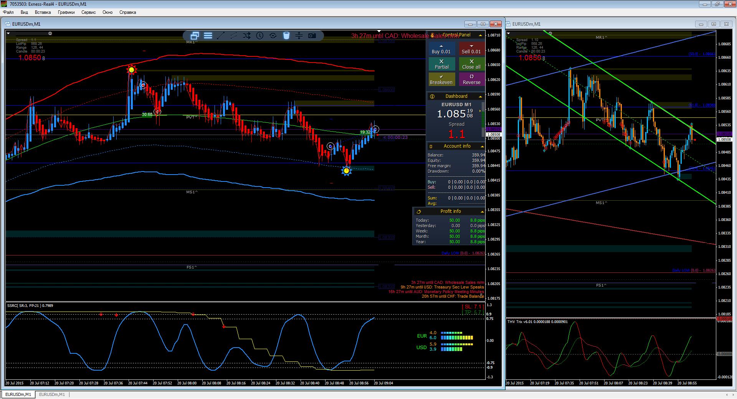Click the yellow sun marker at chart high
Screen dimensions: 737x399
coord(132,70)
